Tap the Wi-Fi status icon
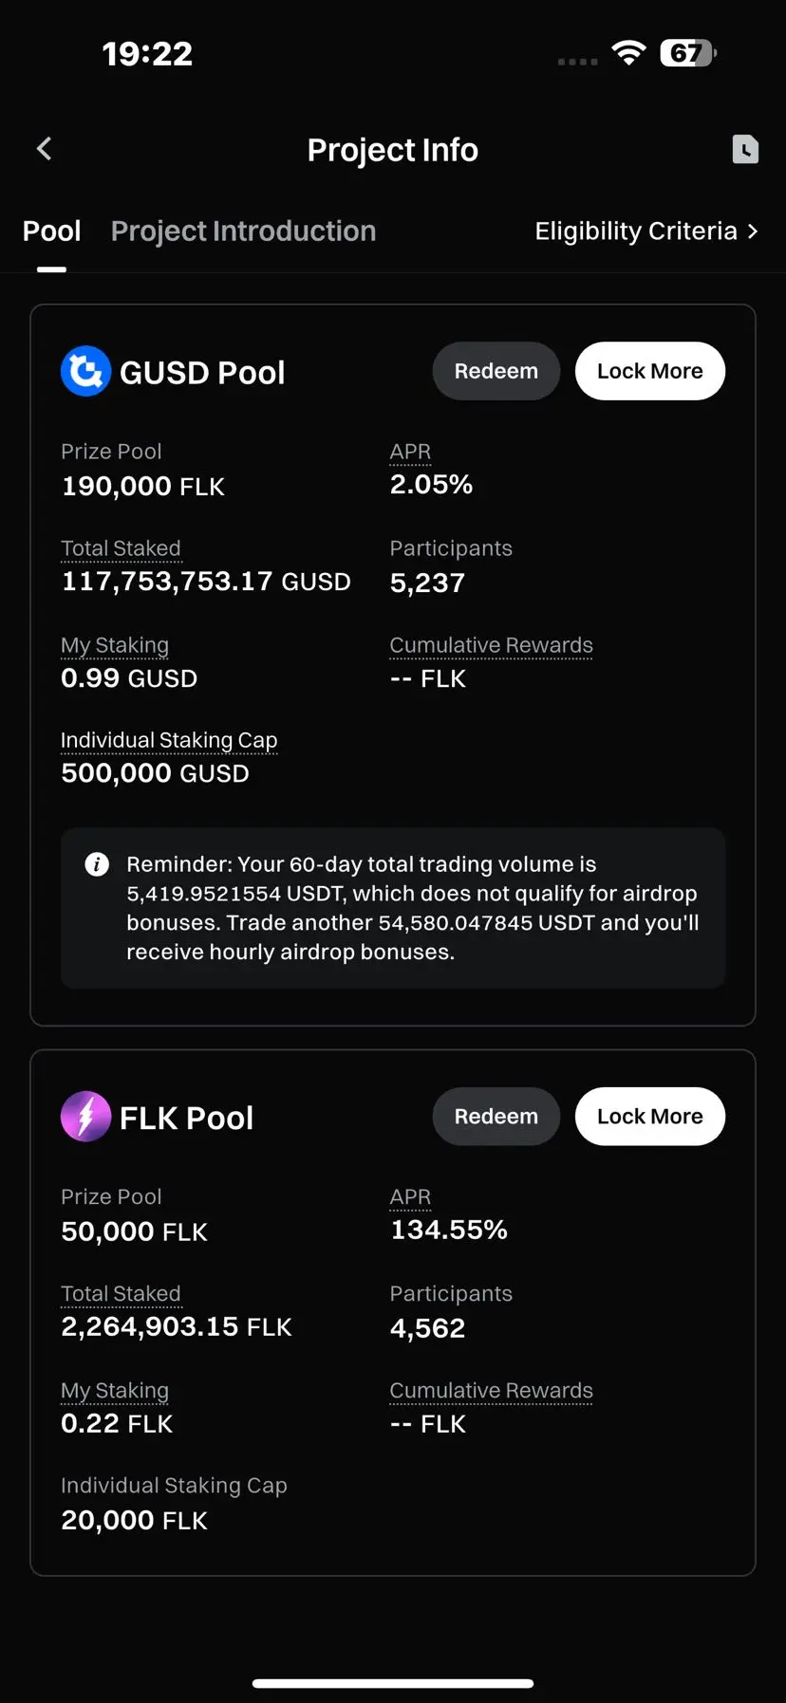The image size is (786, 1703). (x=628, y=53)
